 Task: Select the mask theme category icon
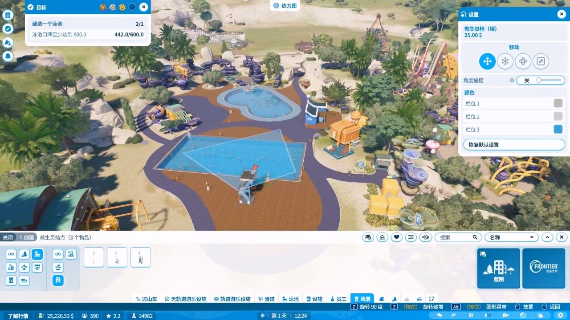[x=37, y=268]
